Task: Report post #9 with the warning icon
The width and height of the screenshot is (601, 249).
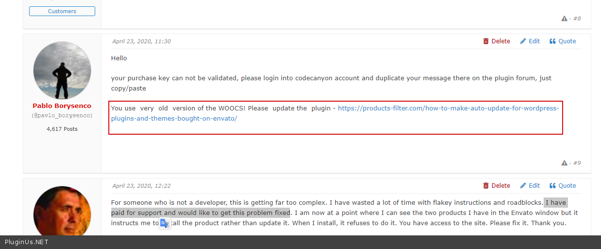Action: [x=564, y=163]
